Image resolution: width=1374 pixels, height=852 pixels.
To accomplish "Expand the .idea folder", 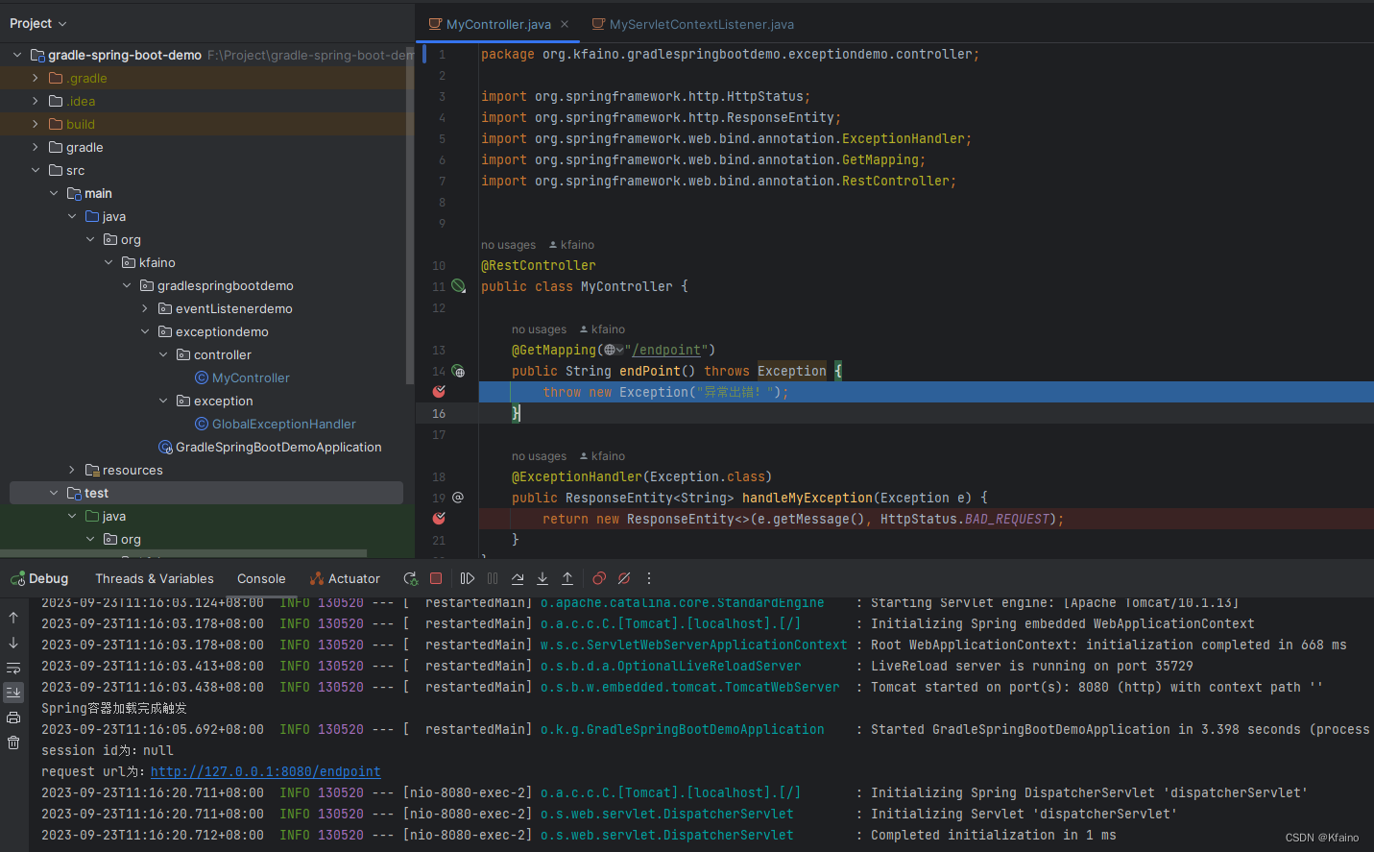I will click(x=36, y=101).
